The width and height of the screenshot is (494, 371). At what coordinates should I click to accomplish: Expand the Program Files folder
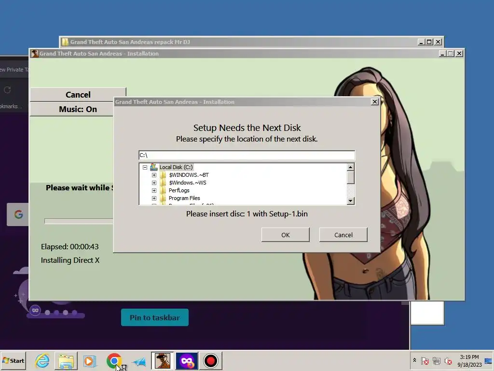click(154, 198)
